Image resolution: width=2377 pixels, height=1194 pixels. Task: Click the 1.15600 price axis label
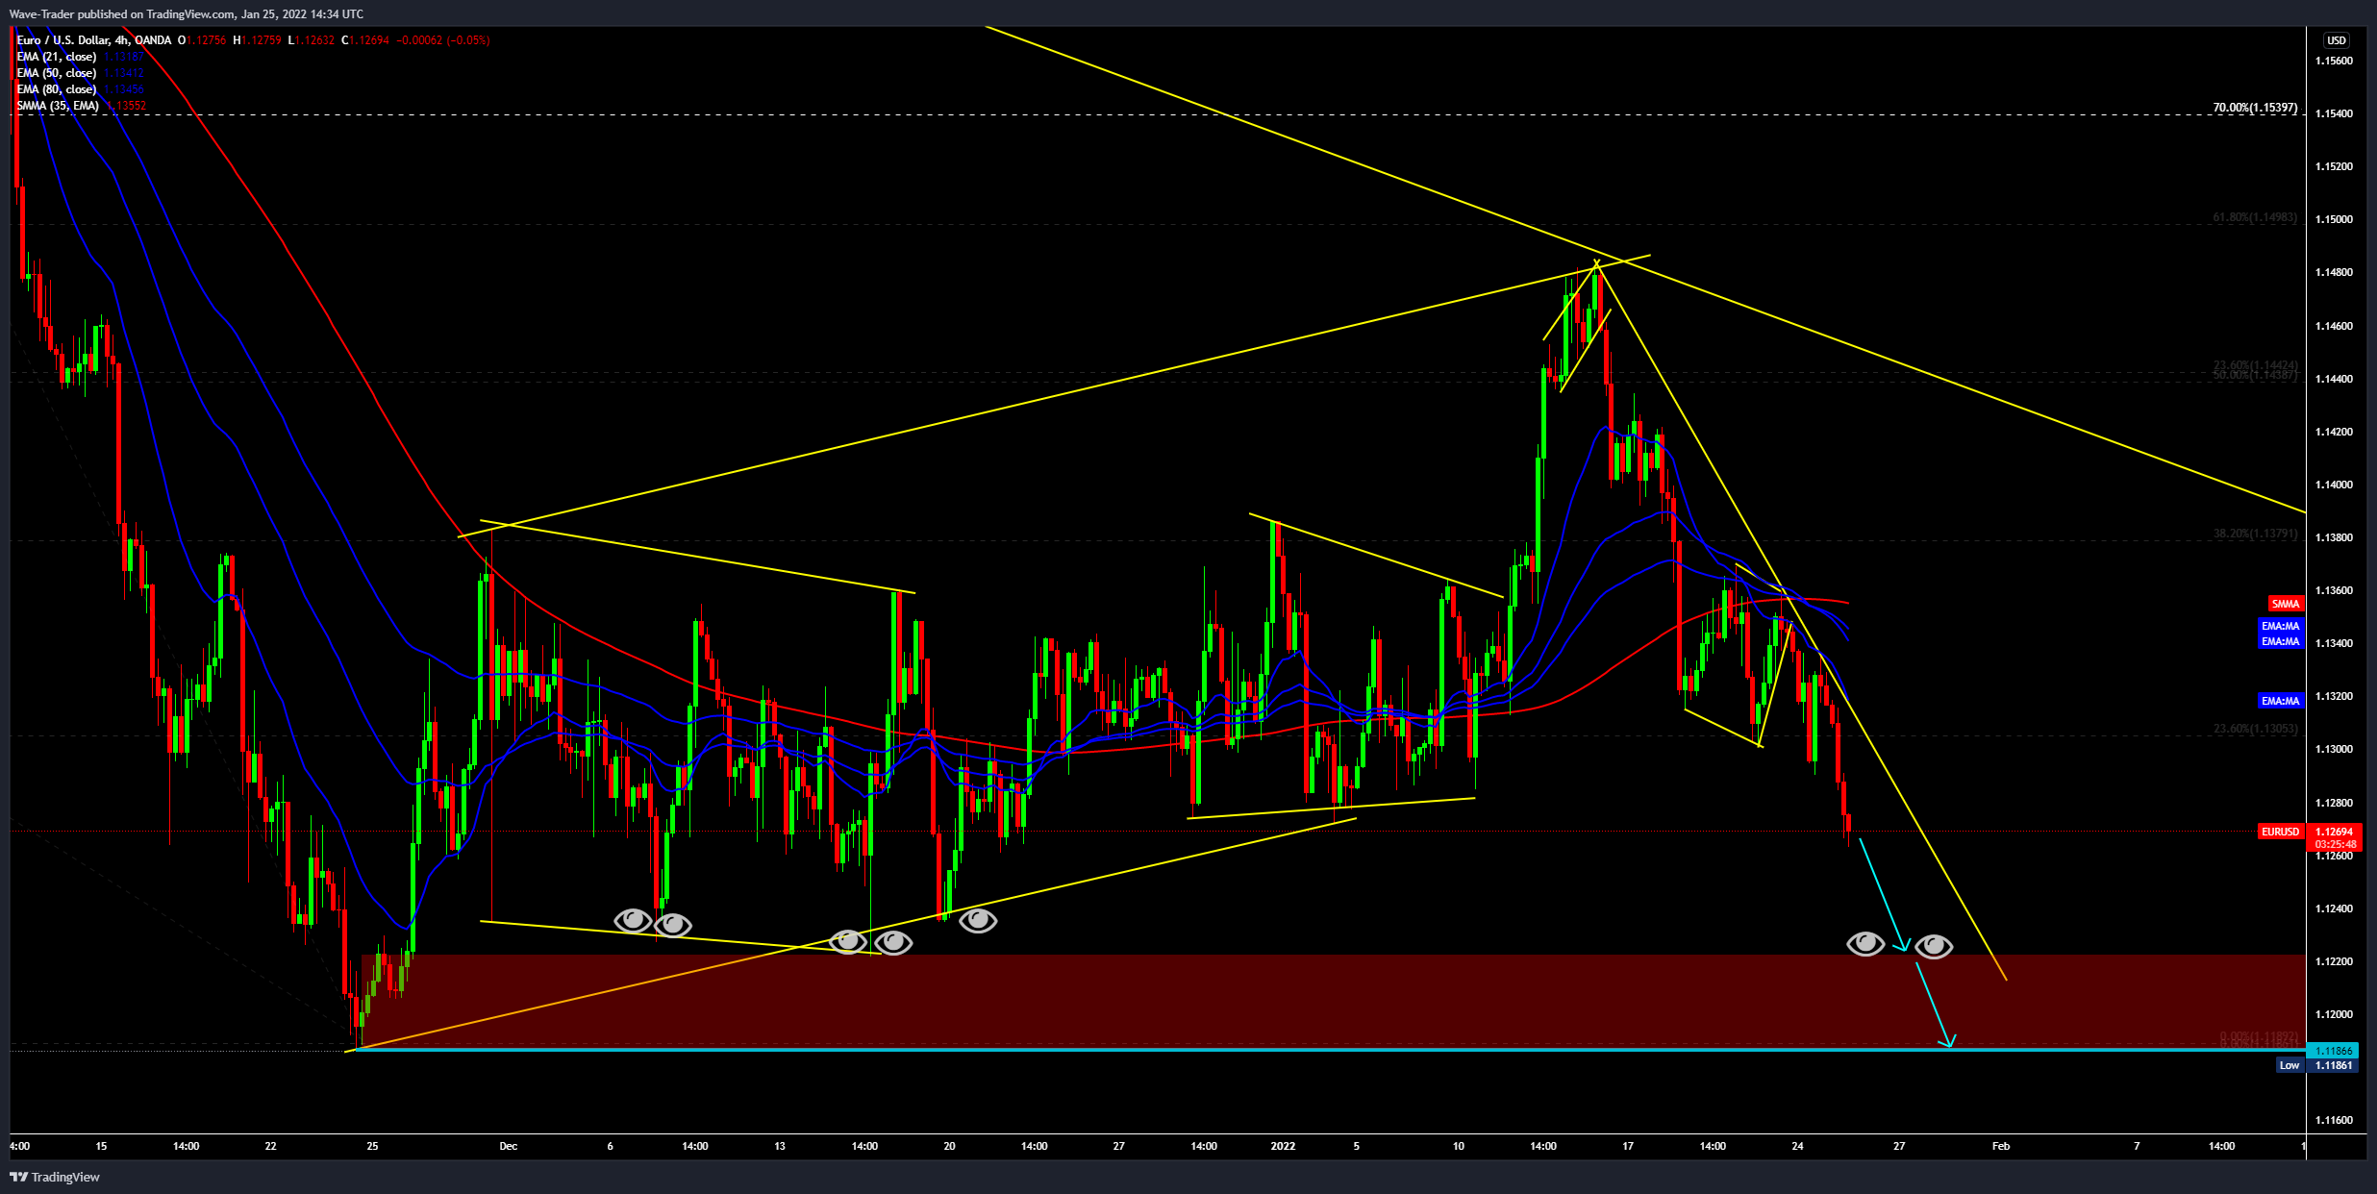point(2334,61)
